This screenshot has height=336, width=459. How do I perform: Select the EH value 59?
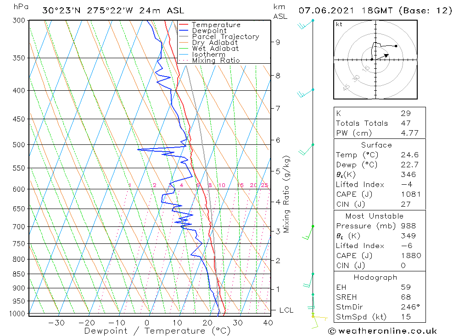[x=406, y=287]
